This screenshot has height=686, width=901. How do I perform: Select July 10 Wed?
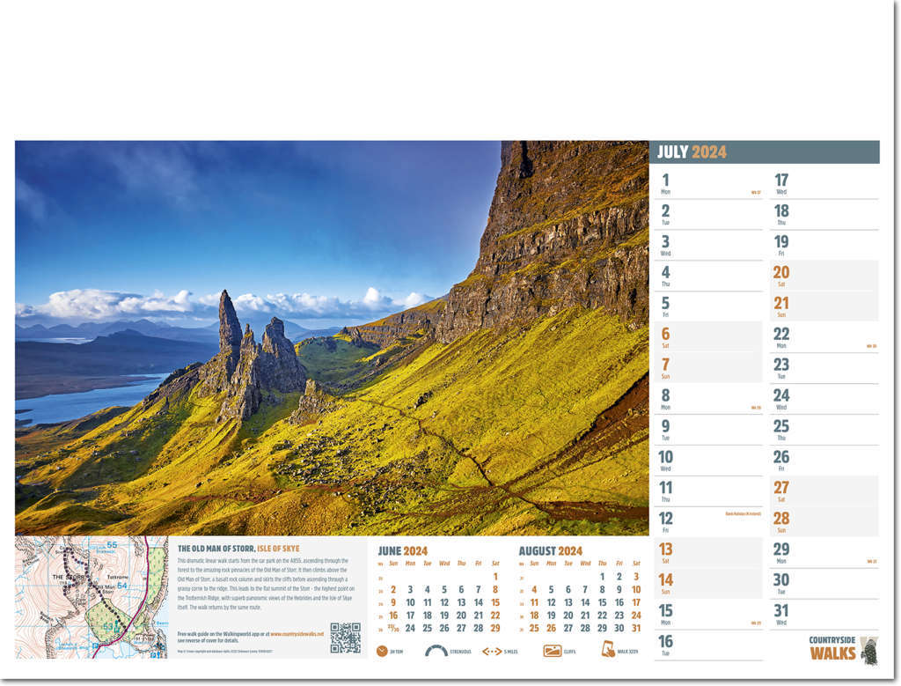[708, 461]
